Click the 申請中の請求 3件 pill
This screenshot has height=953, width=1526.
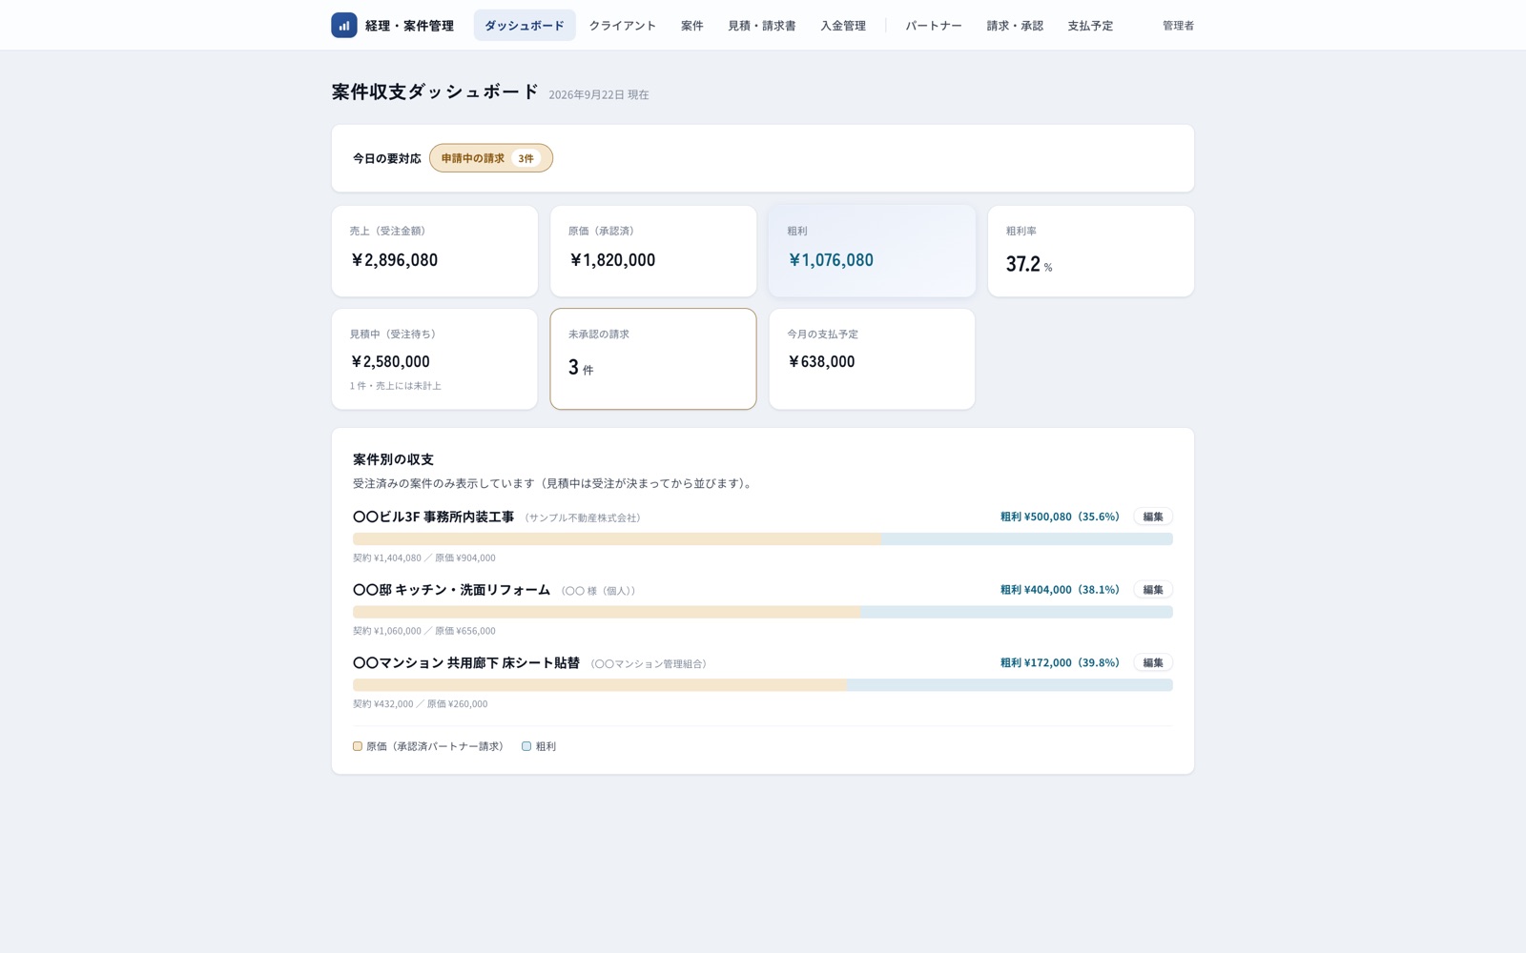[491, 158]
